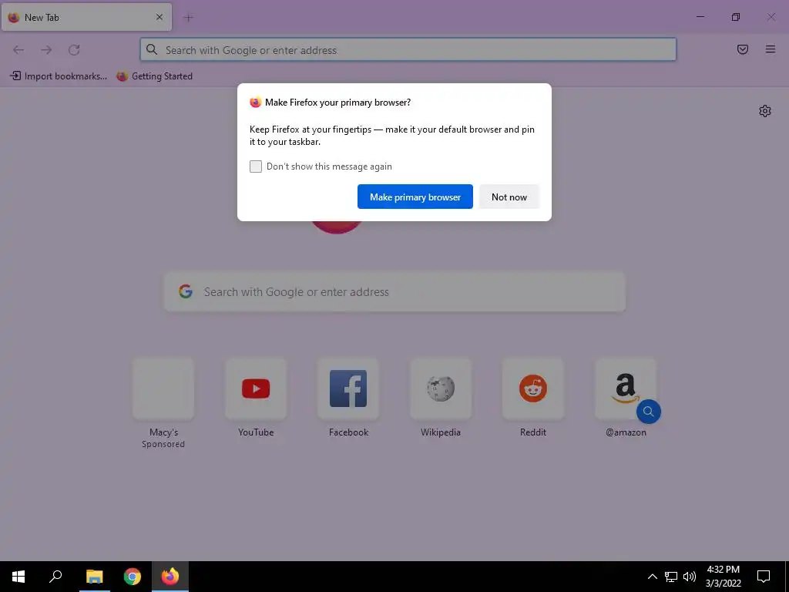Open the Facebook shortcut tile

[x=348, y=388]
